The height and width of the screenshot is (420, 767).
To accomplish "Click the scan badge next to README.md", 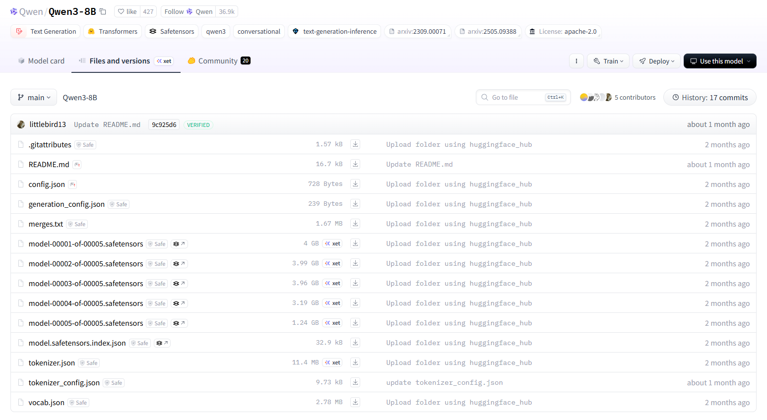I will tap(77, 165).
